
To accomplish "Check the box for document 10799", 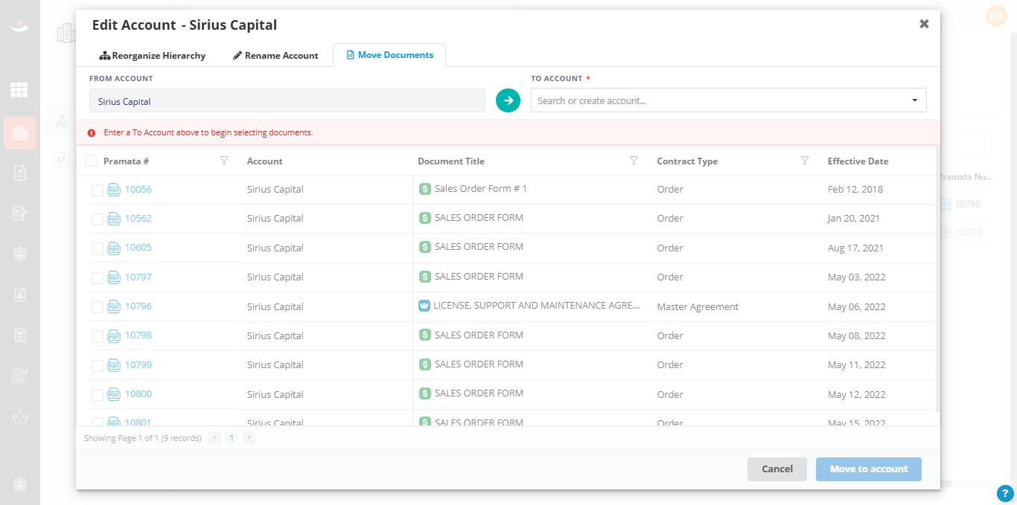I will tap(98, 366).
